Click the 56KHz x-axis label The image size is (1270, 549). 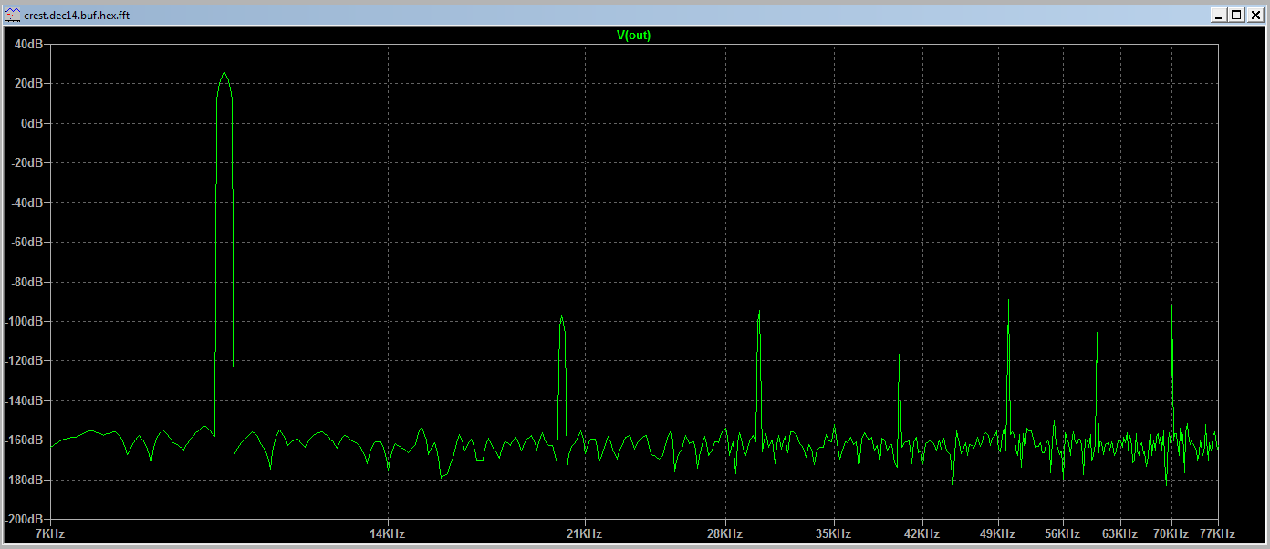click(x=1062, y=533)
